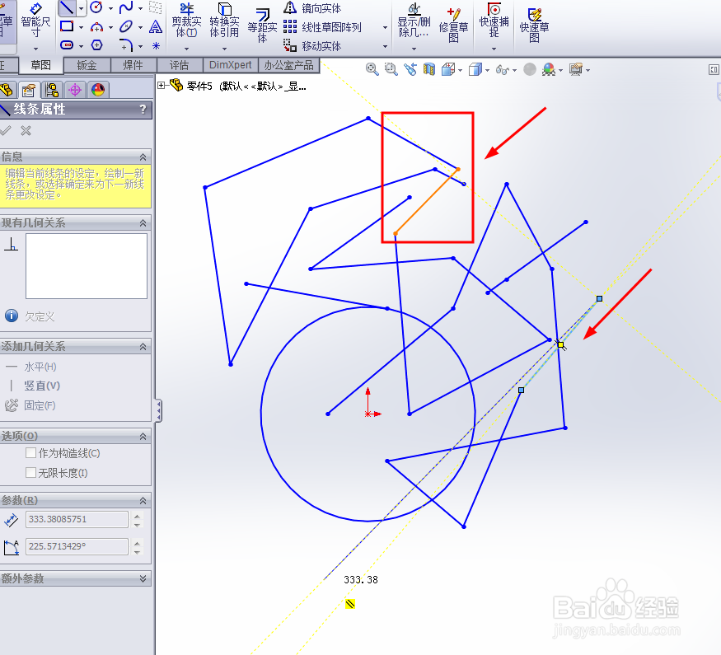The image size is (721, 655).
Task: Click the 固定 (Fix) relation button
Action: pos(30,405)
